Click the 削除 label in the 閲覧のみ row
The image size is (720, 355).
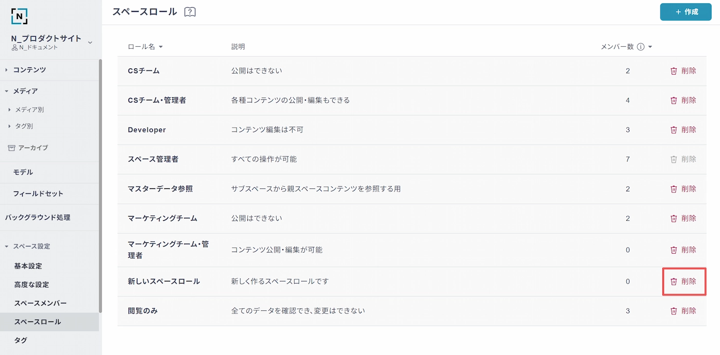click(x=689, y=311)
